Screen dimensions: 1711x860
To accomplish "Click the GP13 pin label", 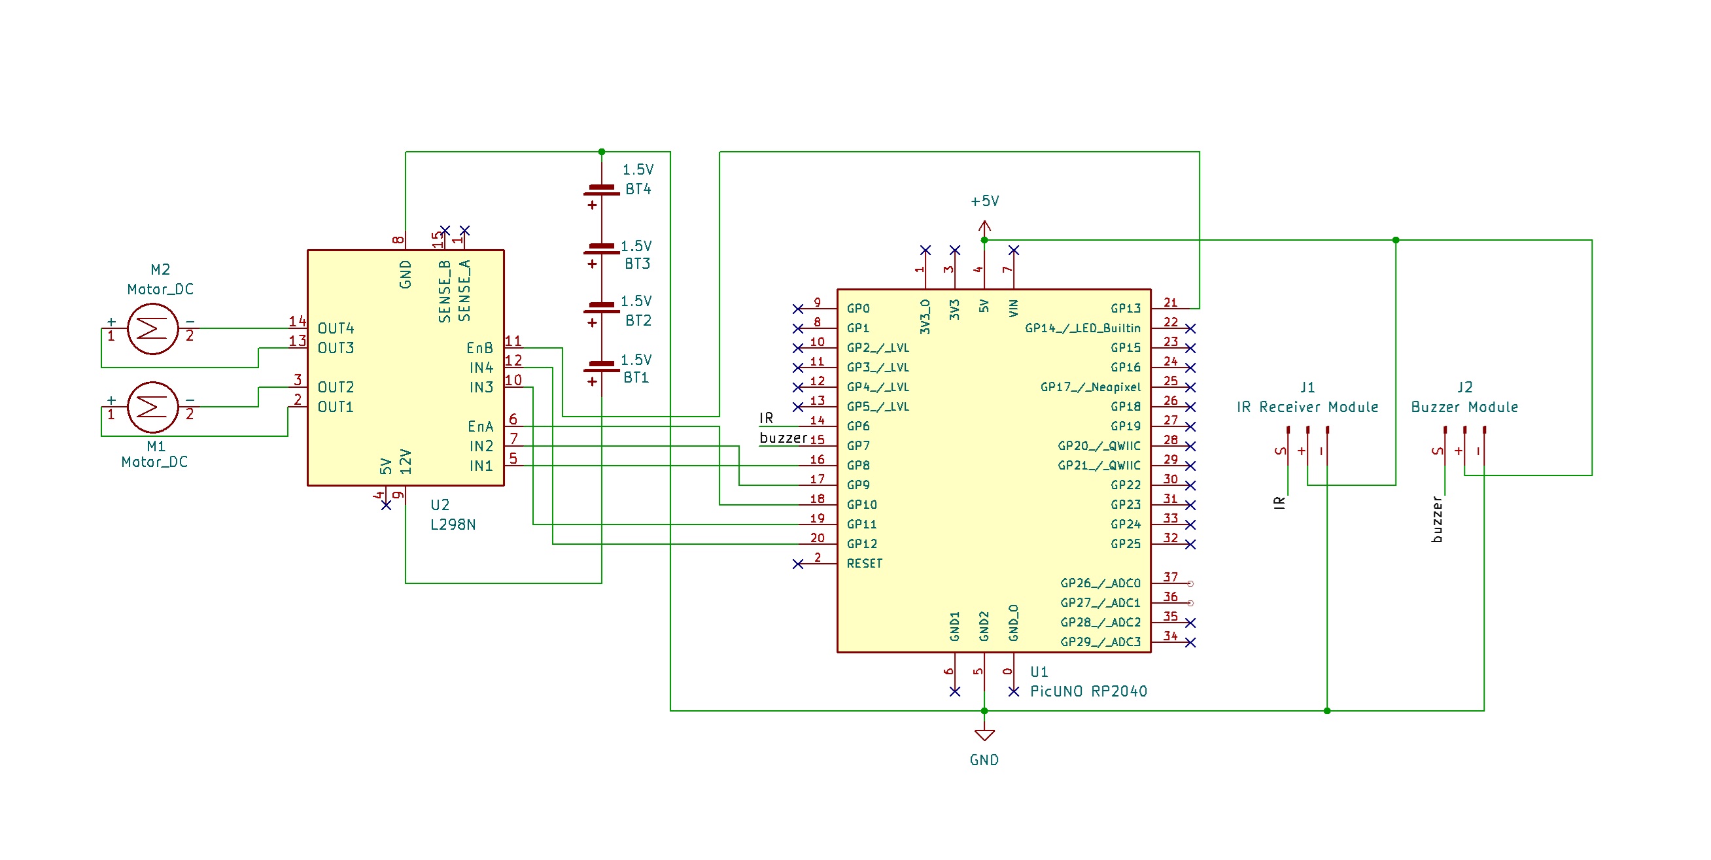I will [1125, 309].
